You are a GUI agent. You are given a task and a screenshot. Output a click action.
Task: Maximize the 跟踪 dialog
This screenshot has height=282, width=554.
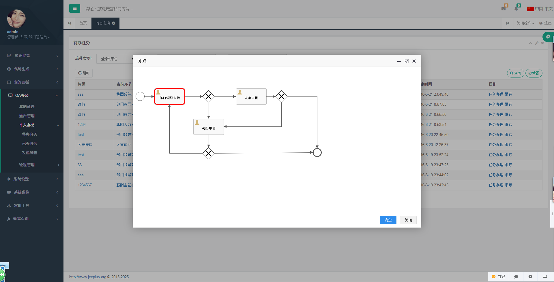tap(407, 61)
